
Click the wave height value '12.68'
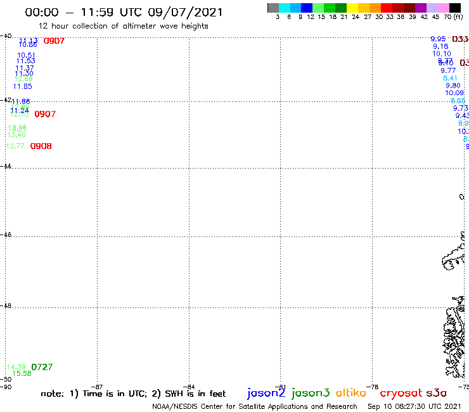[23, 79]
